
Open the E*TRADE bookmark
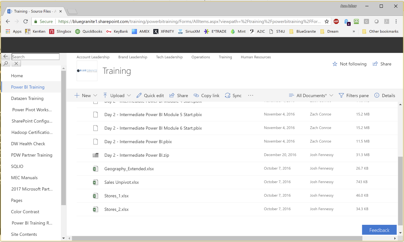tap(215, 31)
